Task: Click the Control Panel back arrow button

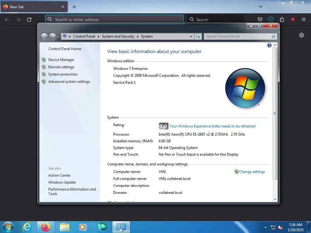Action: click(x=44, y=36)
